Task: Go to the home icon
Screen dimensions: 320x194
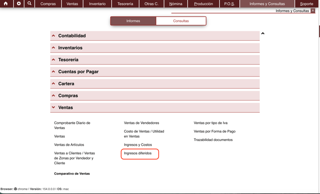Action: pyautogui.click(x=6, y=4)
